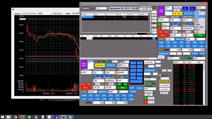Select TRAIL from the order type list

pos(200,24)
